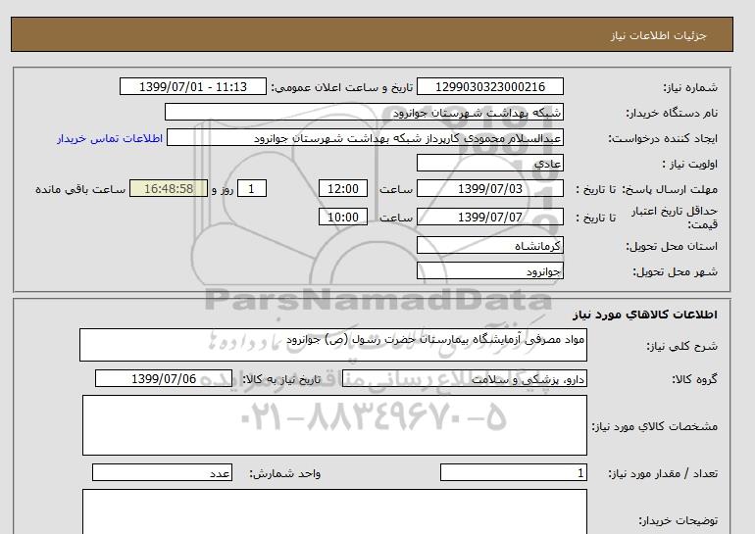The height and width of the screenshot is (534, 755).
Task: Click the شماره نیاز field 1299030323000216
Action: point(489,87)
